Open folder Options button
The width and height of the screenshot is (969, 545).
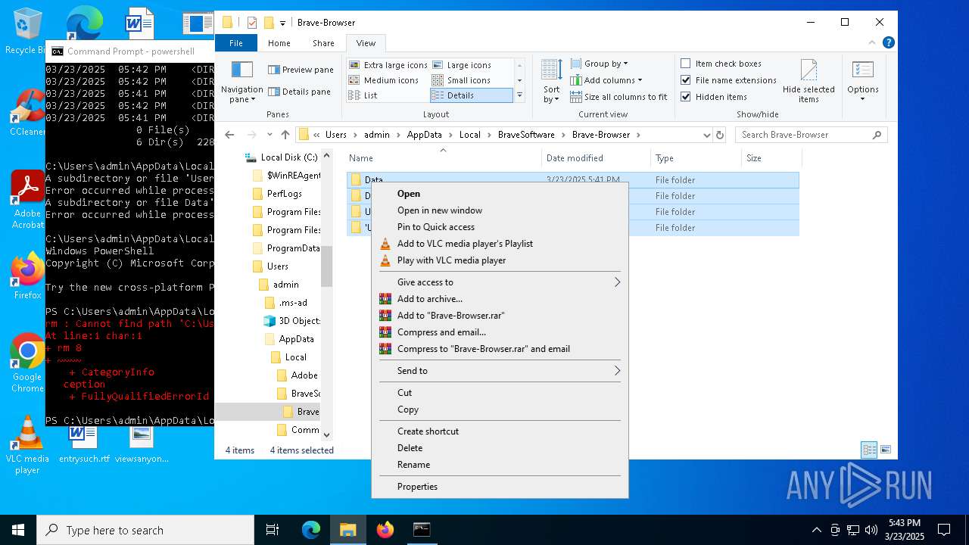863,81
